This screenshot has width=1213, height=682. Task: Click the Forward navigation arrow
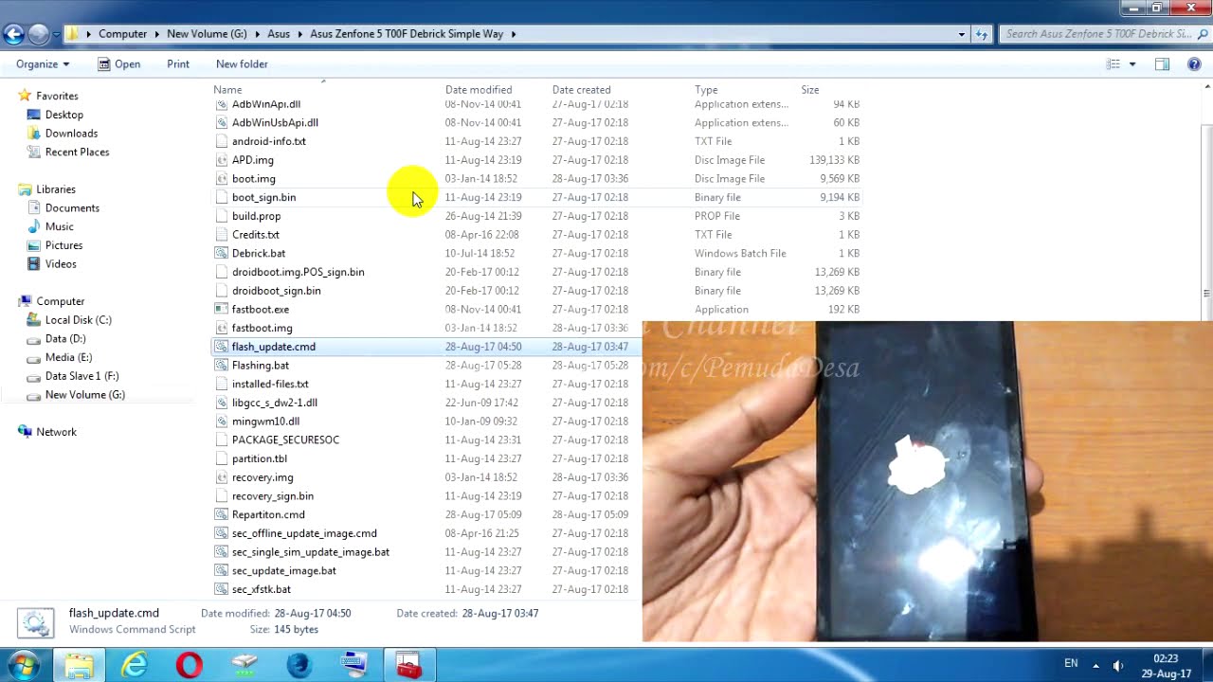38,34
